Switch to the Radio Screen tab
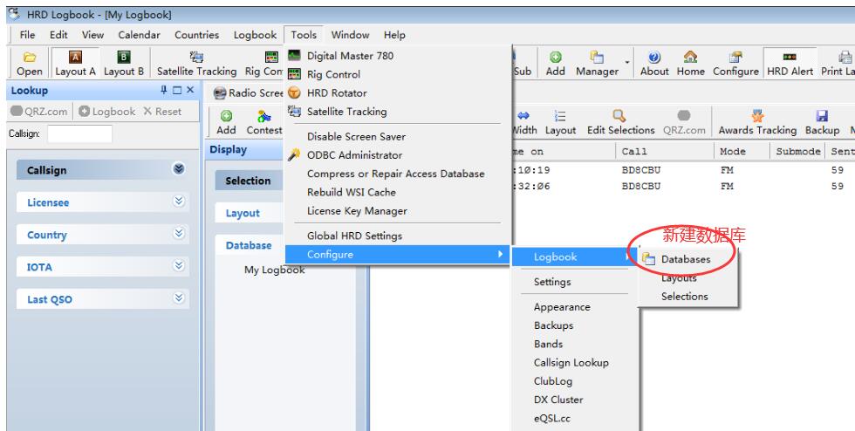The height and width of the screenshot is (431, 855). (x=249, y=93)
